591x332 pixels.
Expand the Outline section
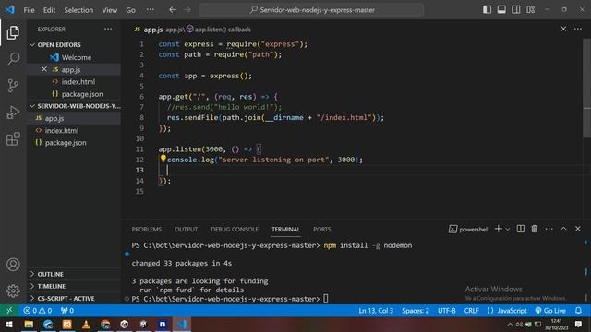[x=74, y=274]
